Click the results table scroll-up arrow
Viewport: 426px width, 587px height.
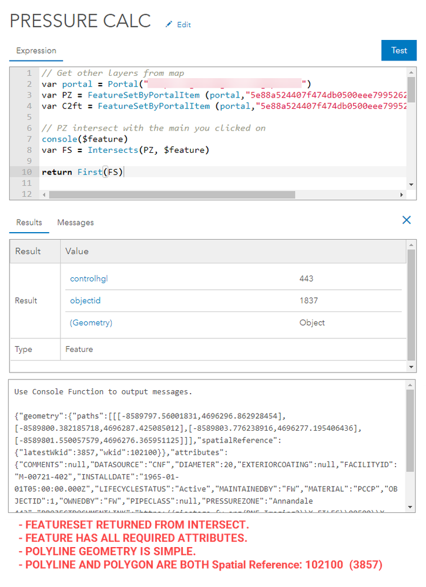click(411, 243)
